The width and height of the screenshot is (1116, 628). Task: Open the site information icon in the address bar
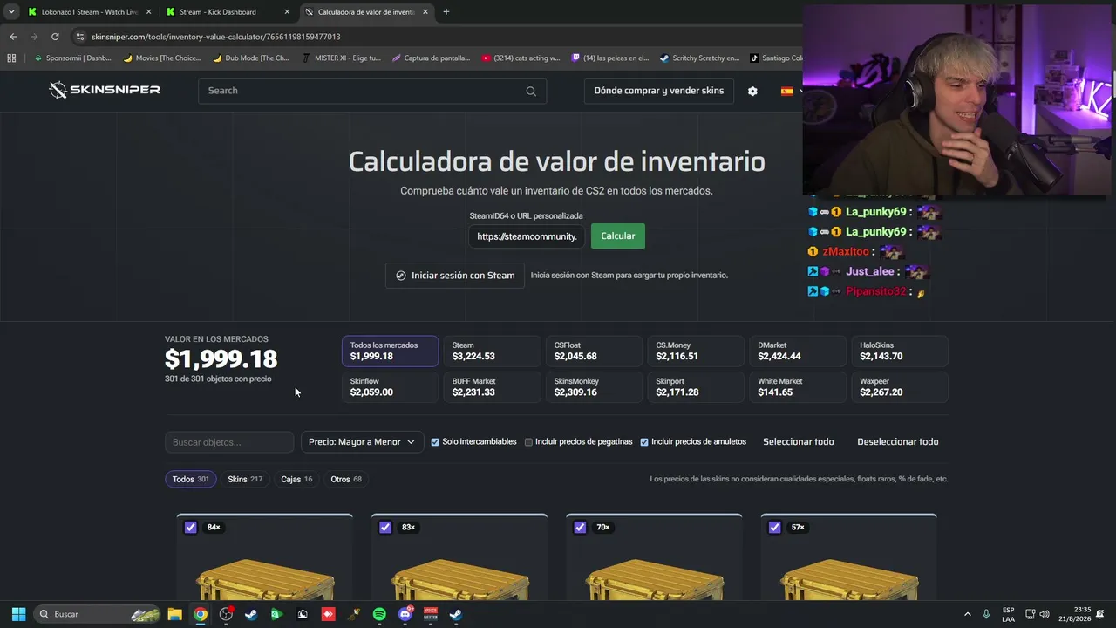tap(80, 37)
